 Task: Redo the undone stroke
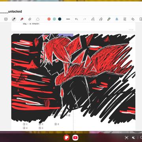[84, 19]
